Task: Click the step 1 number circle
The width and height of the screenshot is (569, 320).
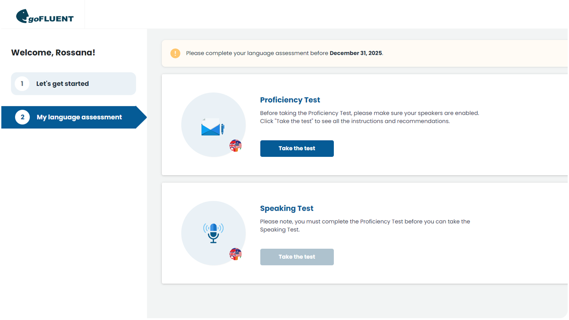Action: 22,84
